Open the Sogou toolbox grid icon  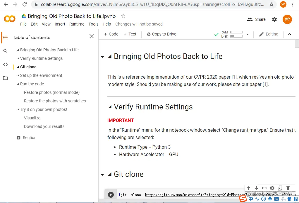(295, 199)
